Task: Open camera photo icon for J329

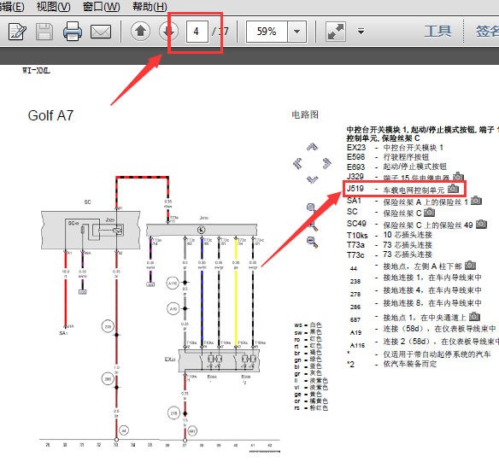Action: point(458,176)
